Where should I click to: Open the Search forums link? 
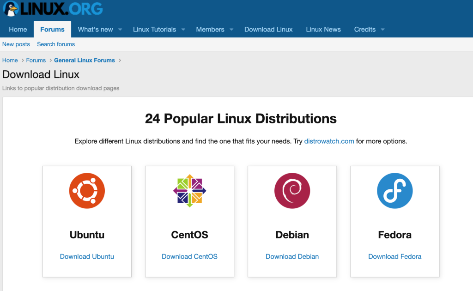click(x=56, y=44)
